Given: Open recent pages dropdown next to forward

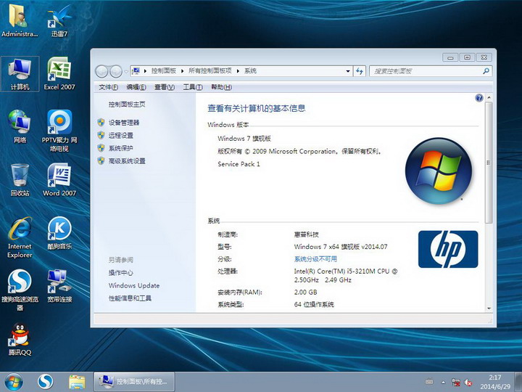Looking at the screenshot, I should point(126,71).
